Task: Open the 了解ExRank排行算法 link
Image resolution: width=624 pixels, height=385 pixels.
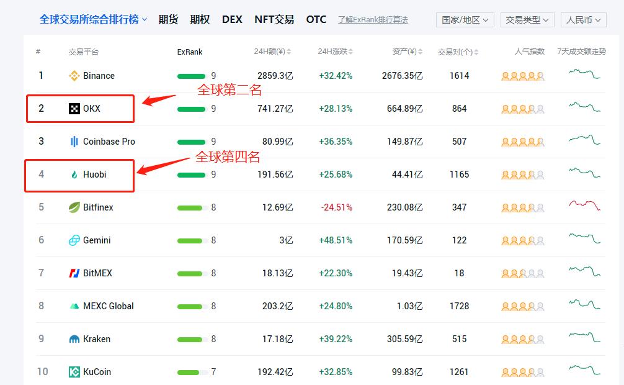Action: pyautogui.click(x=373, y=20)
